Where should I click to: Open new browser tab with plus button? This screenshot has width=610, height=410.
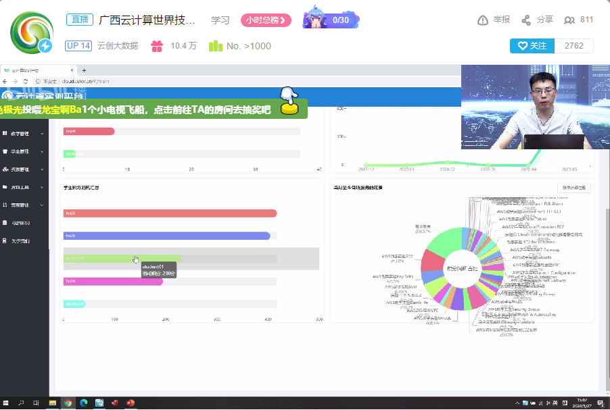[84, 70]
